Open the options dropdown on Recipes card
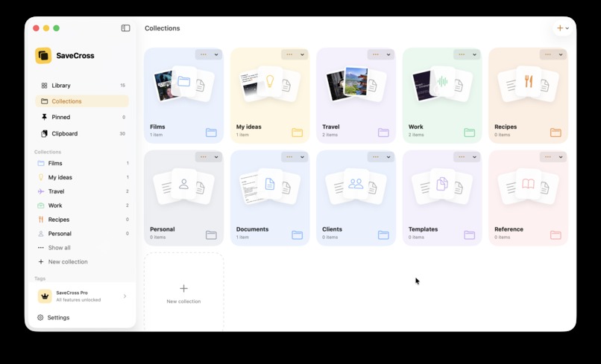The image size is (601, 364). (x=553, y=54)
